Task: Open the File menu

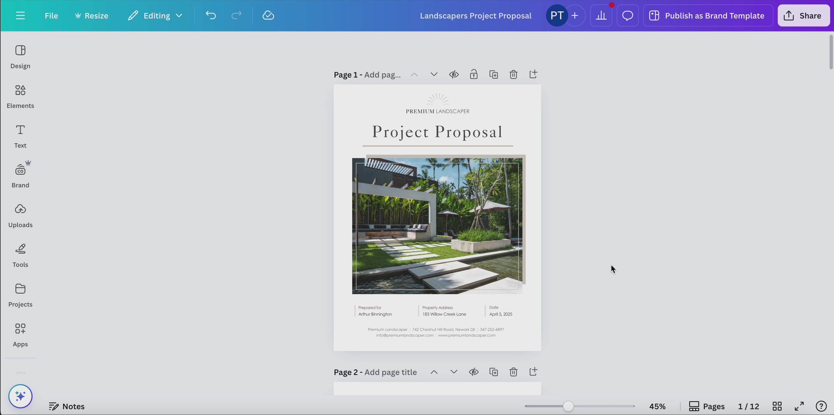Action: (51, 16)
